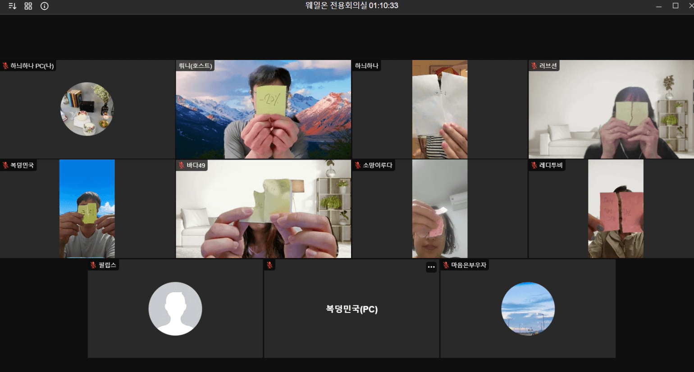Click muted mic icon beside 하닌하나 PC(나)
694x372 pixels.
coord(5,66)
